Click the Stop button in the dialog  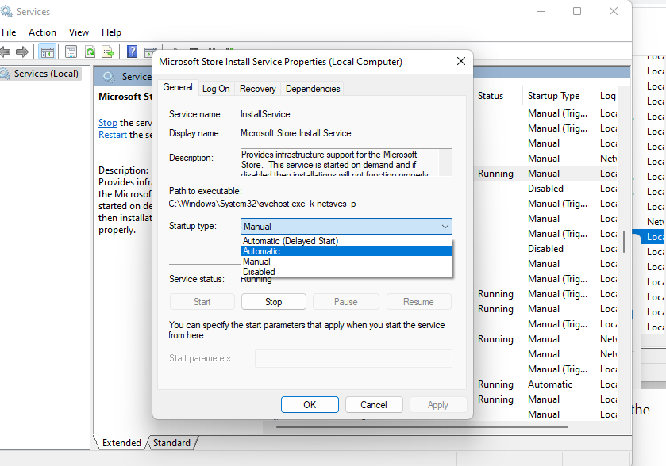(274, 302)
